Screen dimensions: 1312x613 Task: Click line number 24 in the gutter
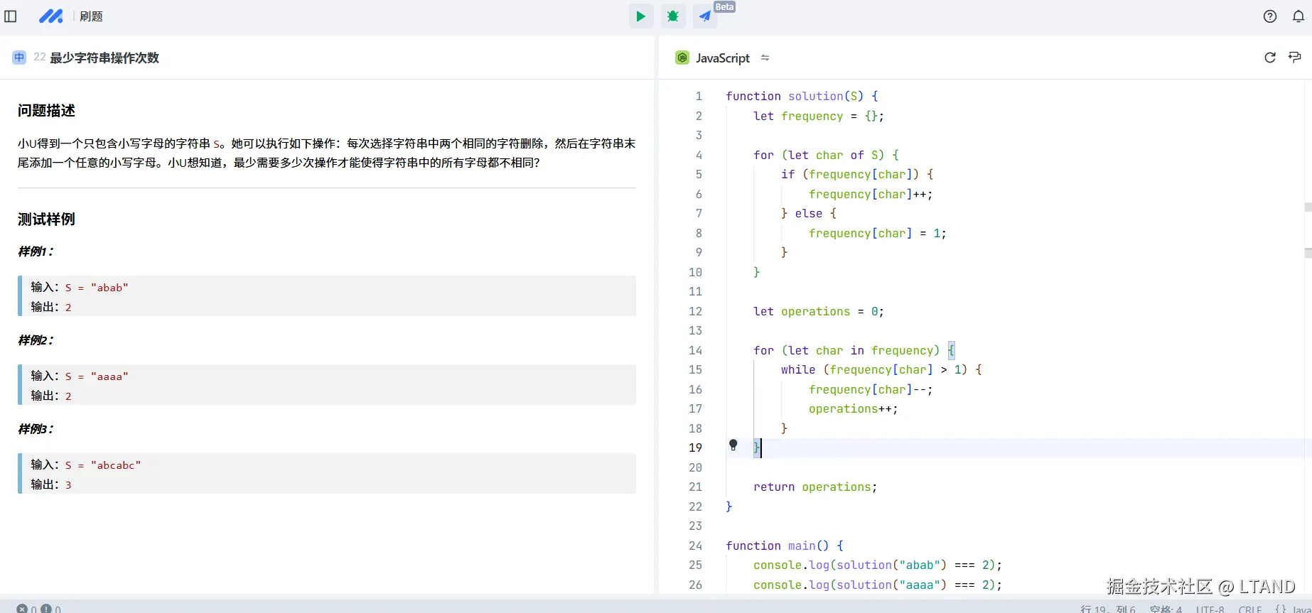pyautogui.click(x=695, y=546)
